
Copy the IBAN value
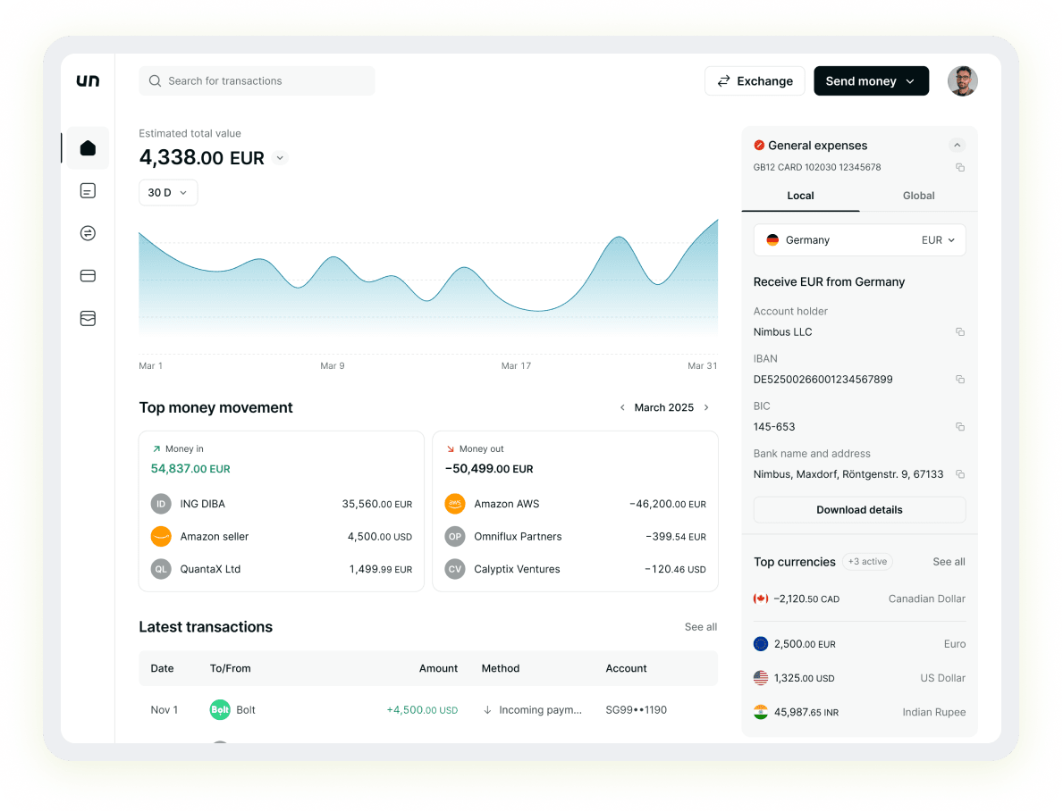pyautogui.click(x=960, y=380)
